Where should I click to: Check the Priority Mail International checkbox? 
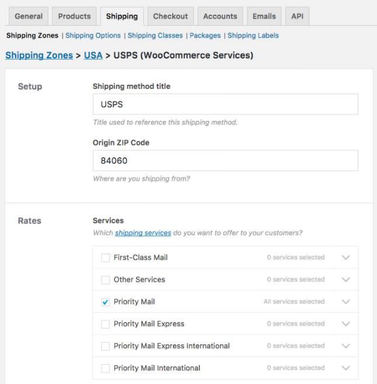pos(106,368)
